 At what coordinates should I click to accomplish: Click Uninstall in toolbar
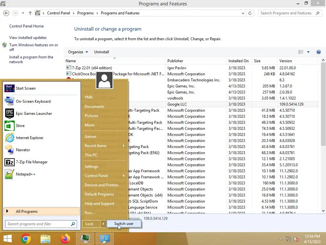click(x=102, y=52)
